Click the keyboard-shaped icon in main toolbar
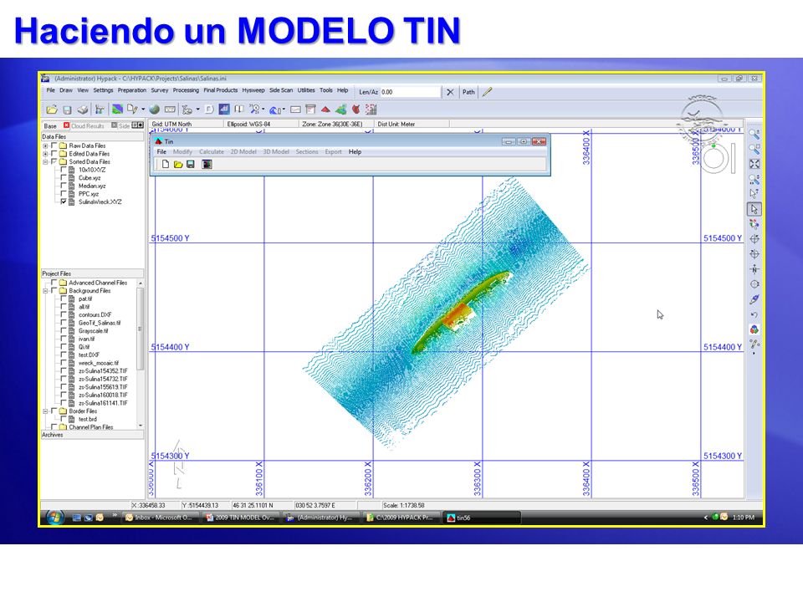803x602 pixels. coord(170,110)
